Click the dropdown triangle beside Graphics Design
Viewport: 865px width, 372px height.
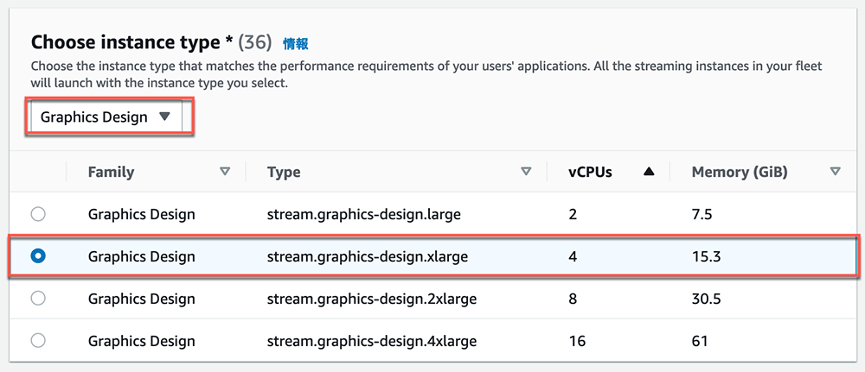164,117
